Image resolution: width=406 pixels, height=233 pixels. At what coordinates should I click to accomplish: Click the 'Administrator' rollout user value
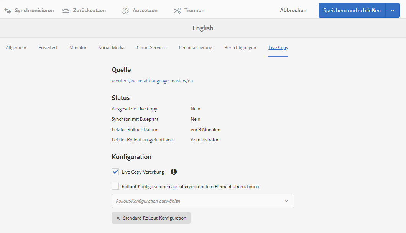[205, 140]
